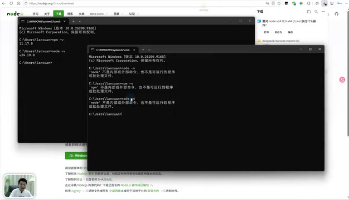Viewport: 349px width, 200px height.
Task: Open the translate page icon in address bar
Action: (267, 3)
